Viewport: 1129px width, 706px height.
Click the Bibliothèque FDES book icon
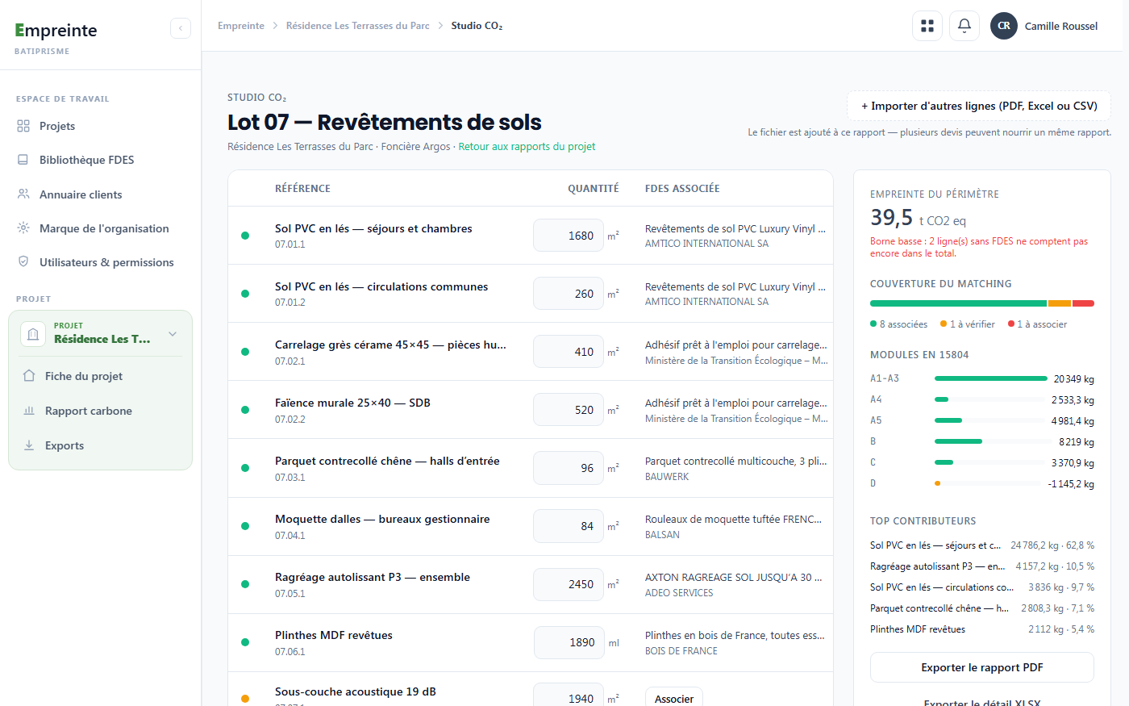coord(23,160)
